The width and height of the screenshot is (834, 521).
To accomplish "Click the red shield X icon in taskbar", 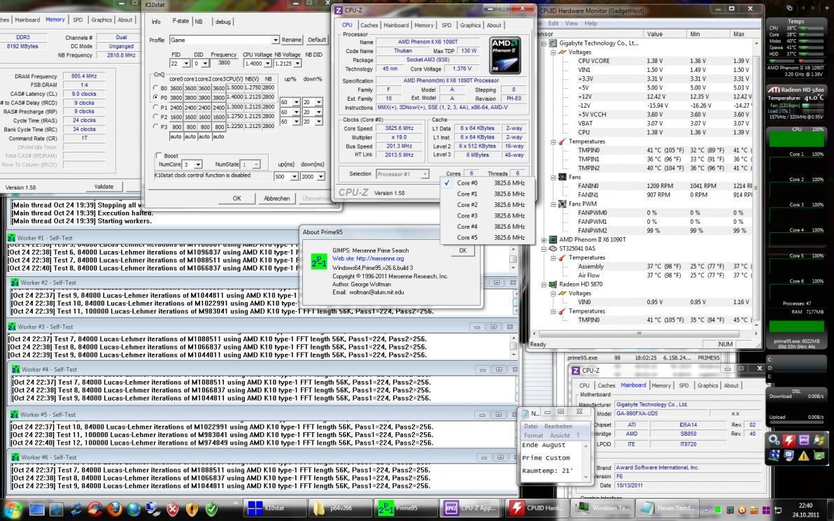I will [173, 509].
